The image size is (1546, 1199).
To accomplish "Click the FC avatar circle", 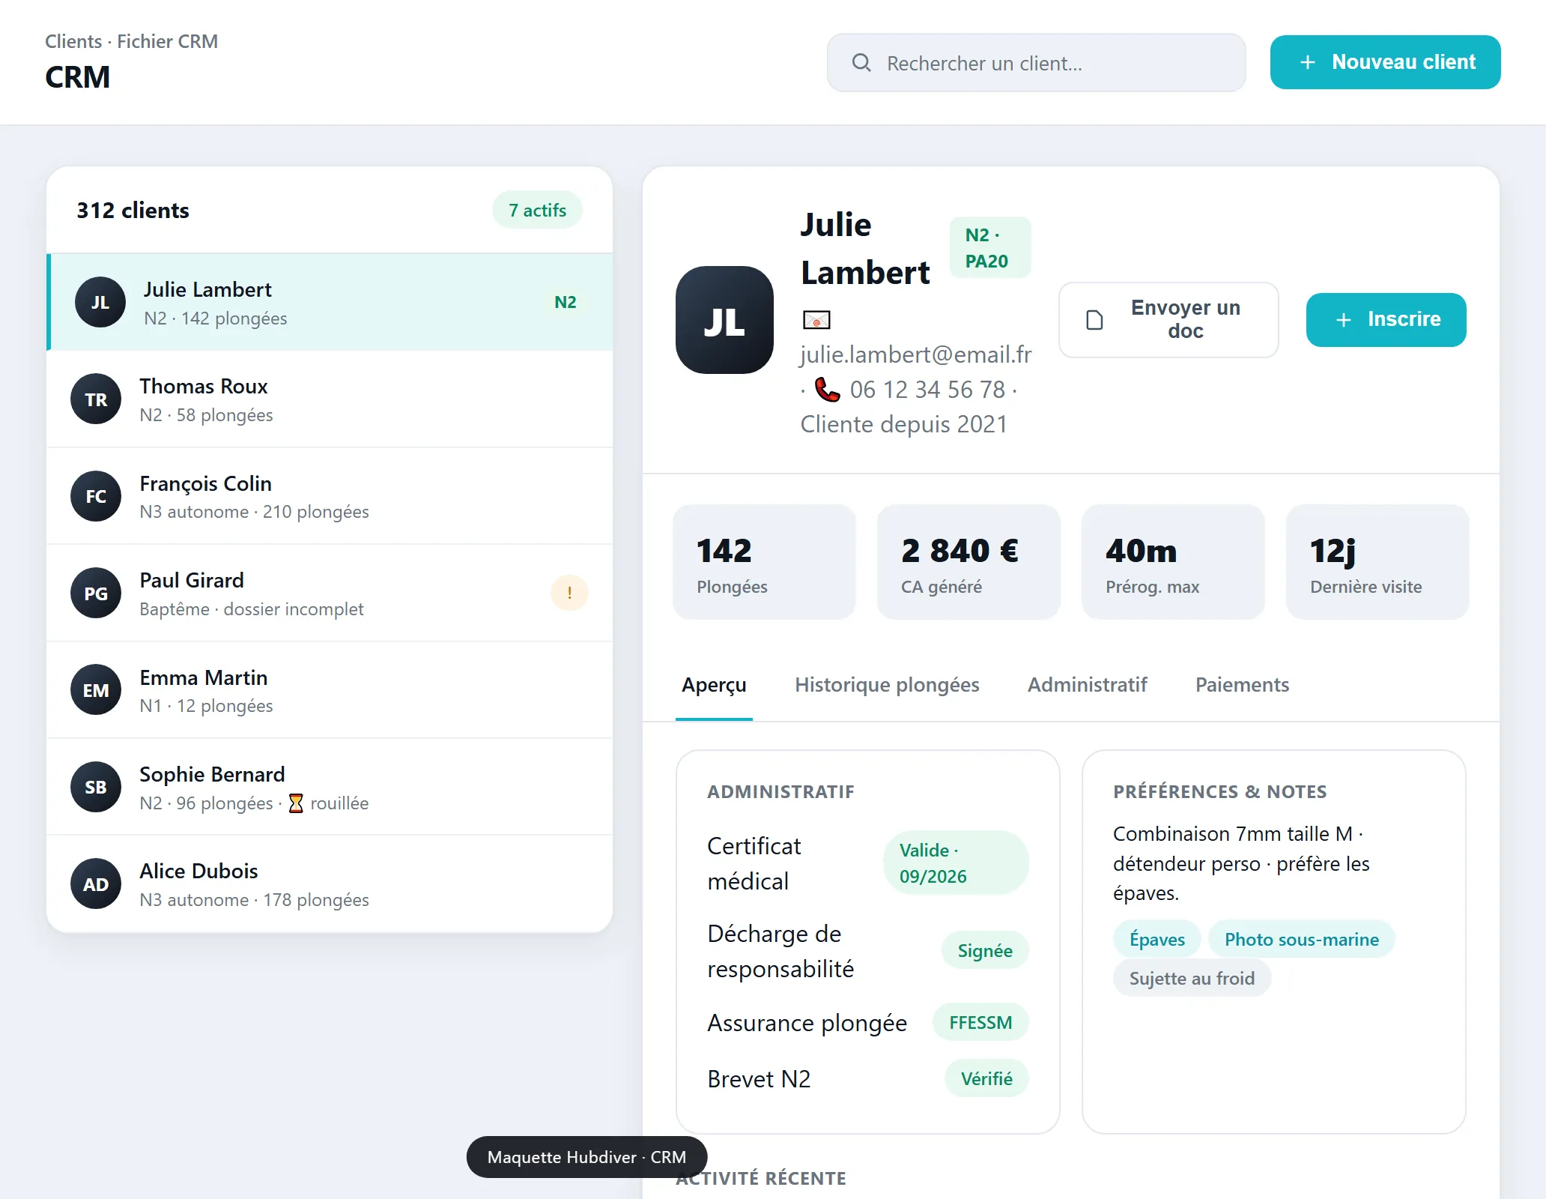I will click(x=96, y=496).
